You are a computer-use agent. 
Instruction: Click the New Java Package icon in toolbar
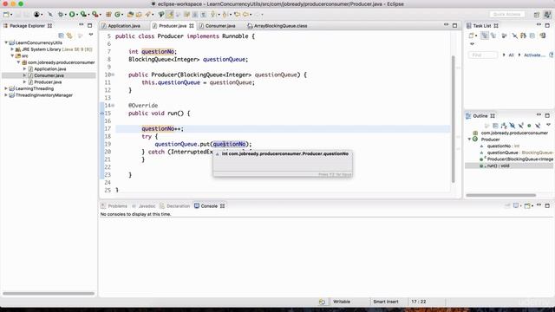pos(108,15)
